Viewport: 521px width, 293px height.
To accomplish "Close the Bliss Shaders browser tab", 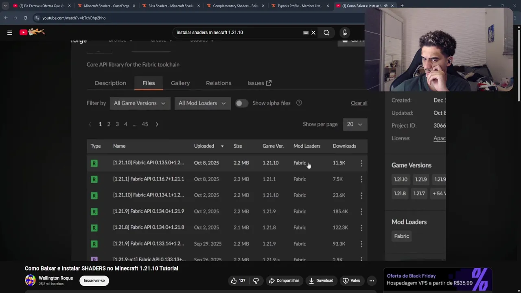I will pos(199,6).
